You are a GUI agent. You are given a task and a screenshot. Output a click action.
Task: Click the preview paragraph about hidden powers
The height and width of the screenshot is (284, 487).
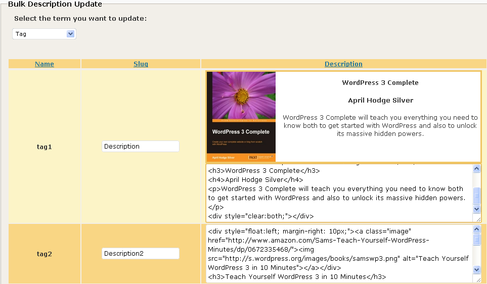click(x=380, y=125)
